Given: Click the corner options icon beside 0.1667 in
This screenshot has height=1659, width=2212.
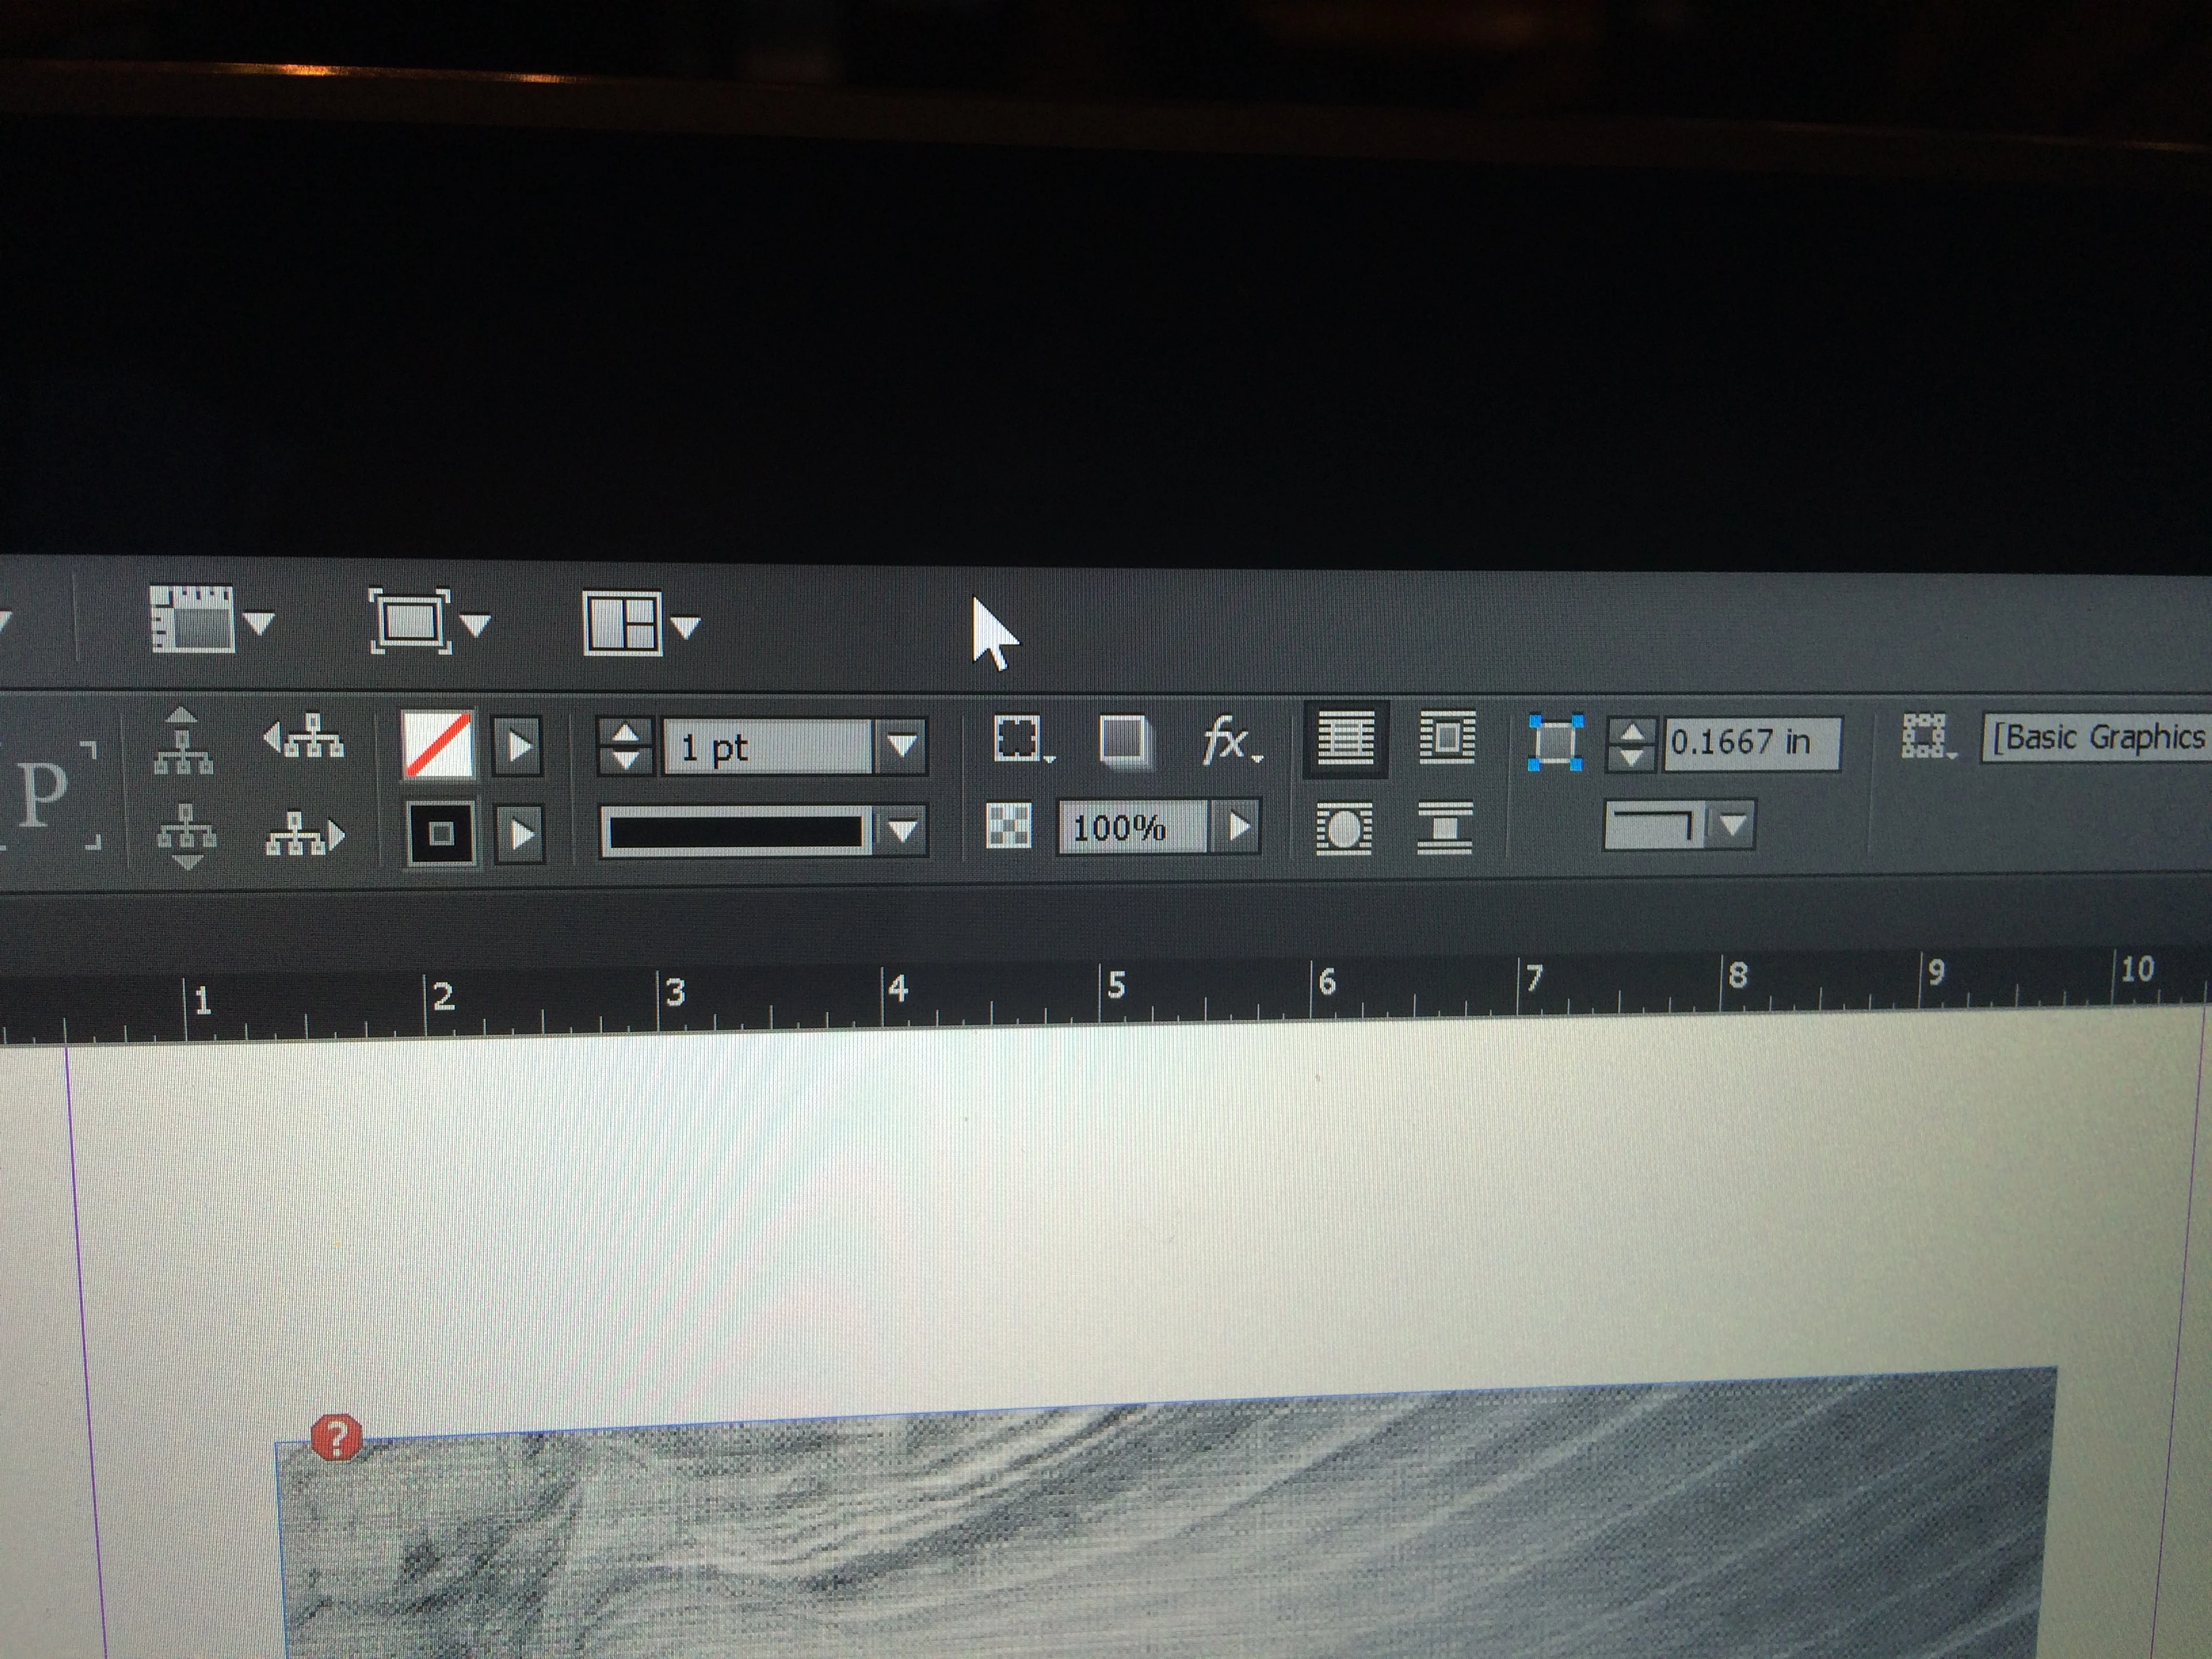Looking at the screenshot, I should click(1555, 742).
